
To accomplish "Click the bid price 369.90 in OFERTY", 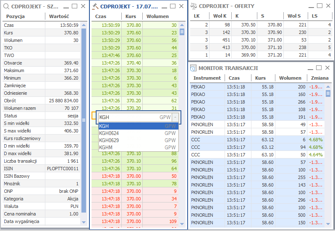I will point(248,55).
